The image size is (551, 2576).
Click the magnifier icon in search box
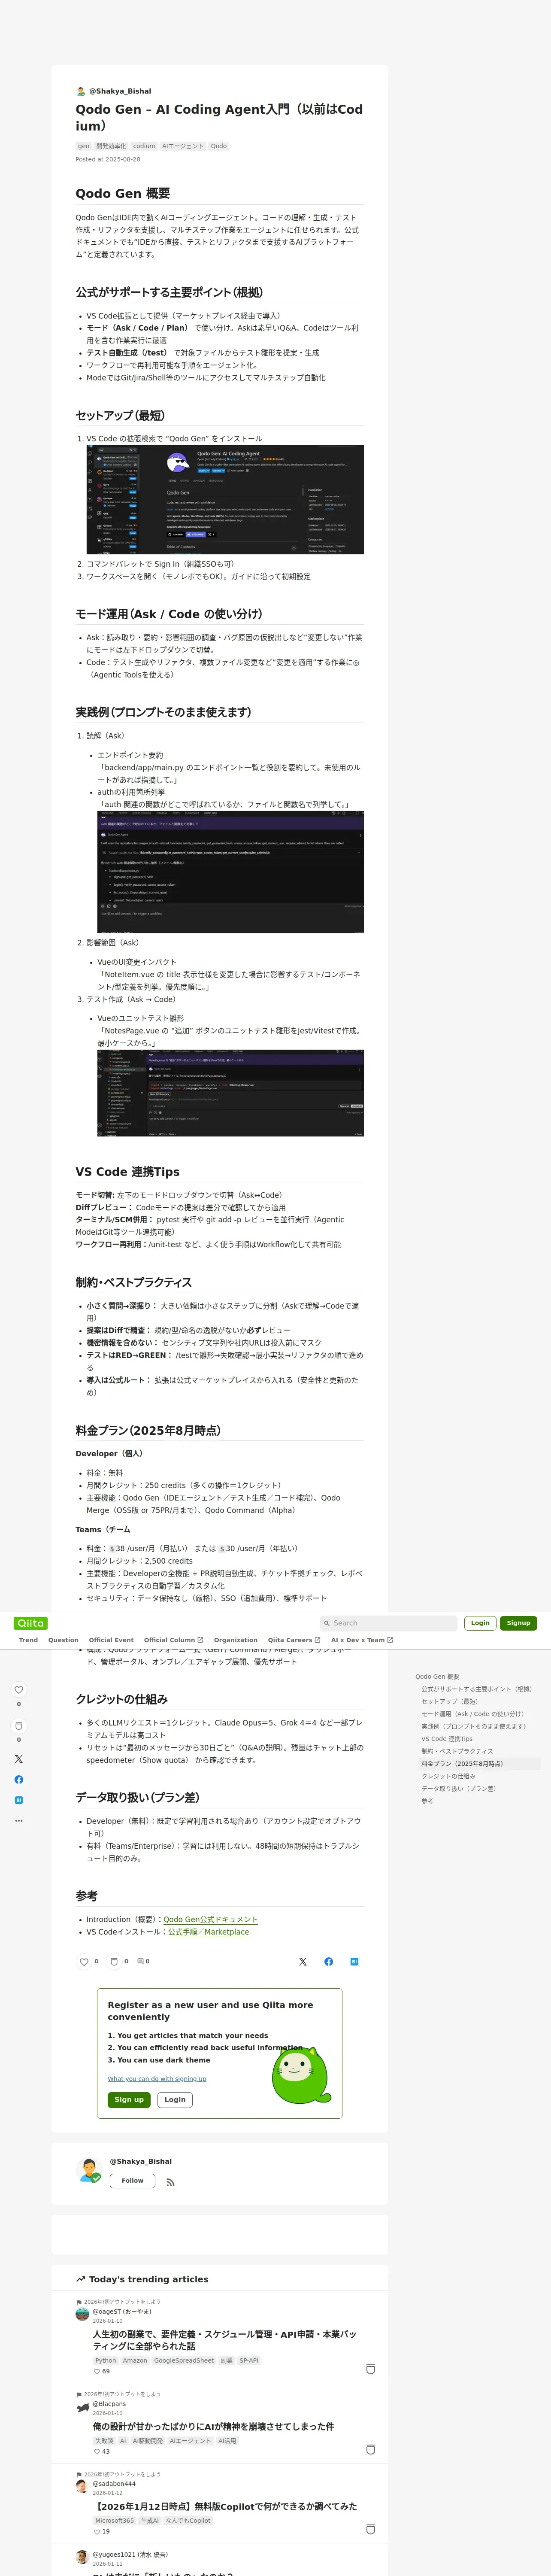[x=326, y=1623]
